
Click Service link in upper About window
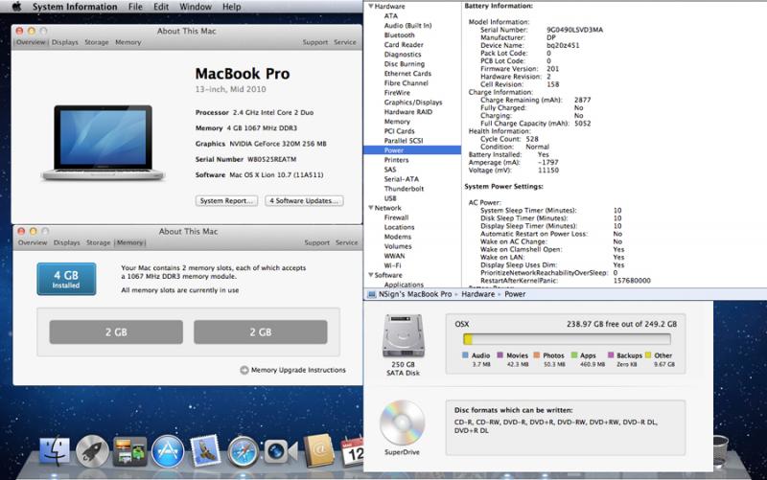[345, 42]
